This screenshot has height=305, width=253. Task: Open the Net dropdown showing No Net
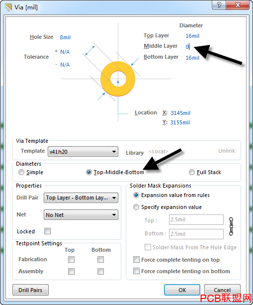coord(81,215)
